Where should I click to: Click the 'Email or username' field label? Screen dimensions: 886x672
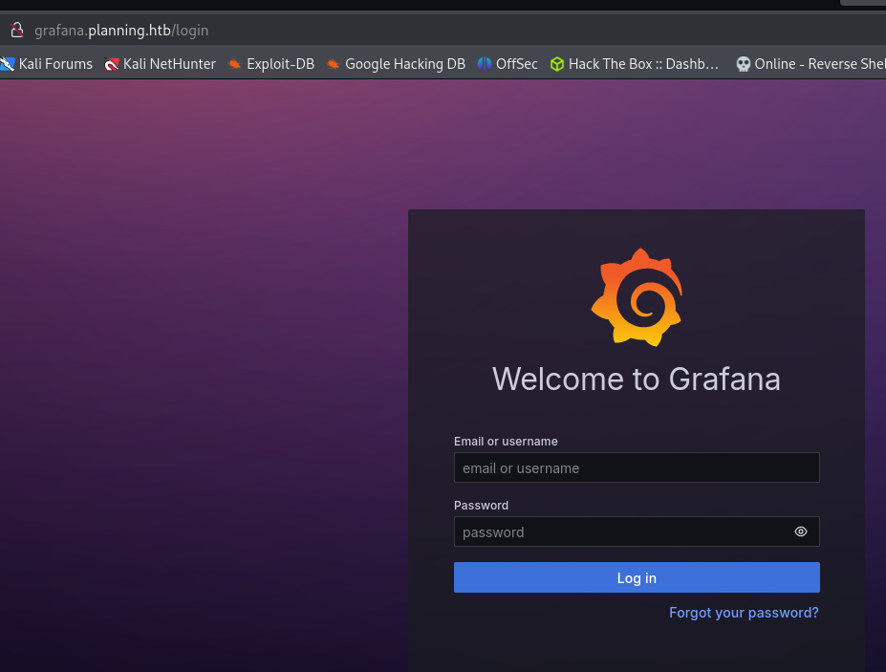coord(506,442)
